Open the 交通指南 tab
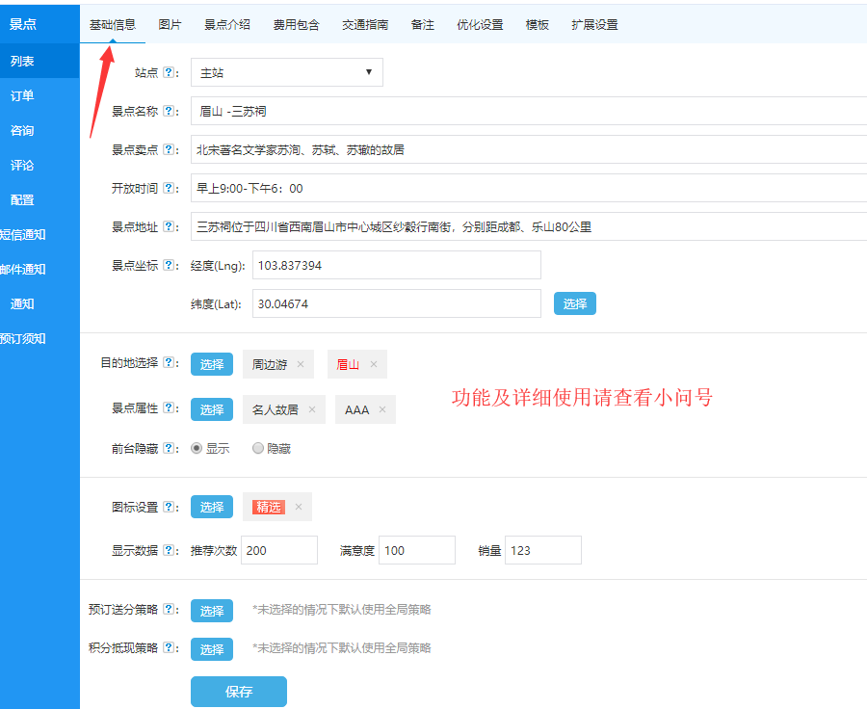This screenshot has width=867, height=709. [365, 25]
